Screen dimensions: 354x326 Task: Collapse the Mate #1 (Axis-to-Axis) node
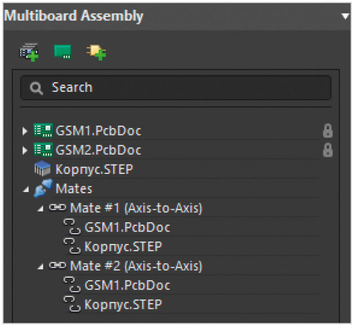pyautogui.click(x=41, y=210)
